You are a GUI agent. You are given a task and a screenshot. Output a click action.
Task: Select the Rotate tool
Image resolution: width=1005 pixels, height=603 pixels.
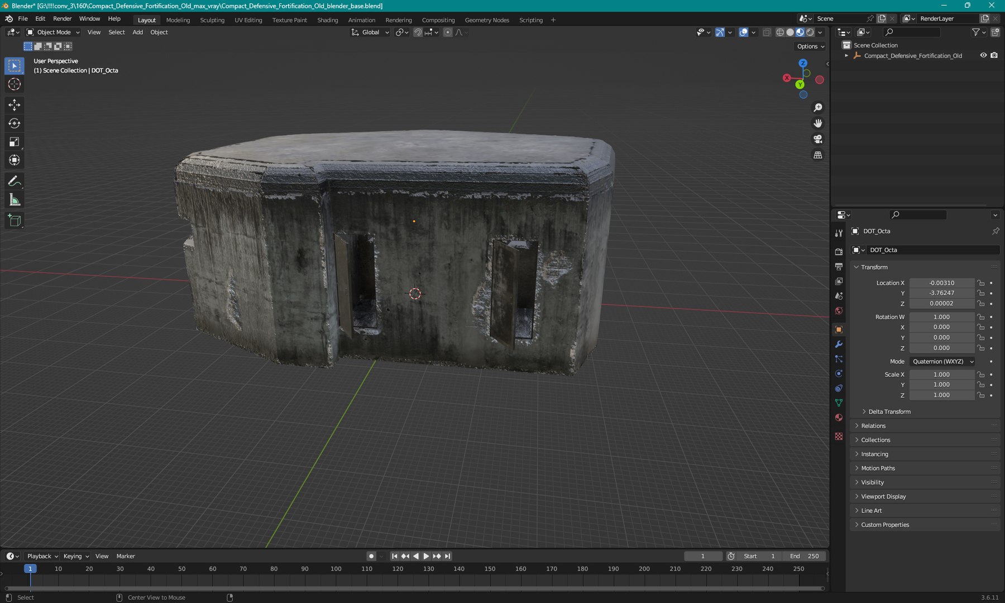click(x=15, y=123)
